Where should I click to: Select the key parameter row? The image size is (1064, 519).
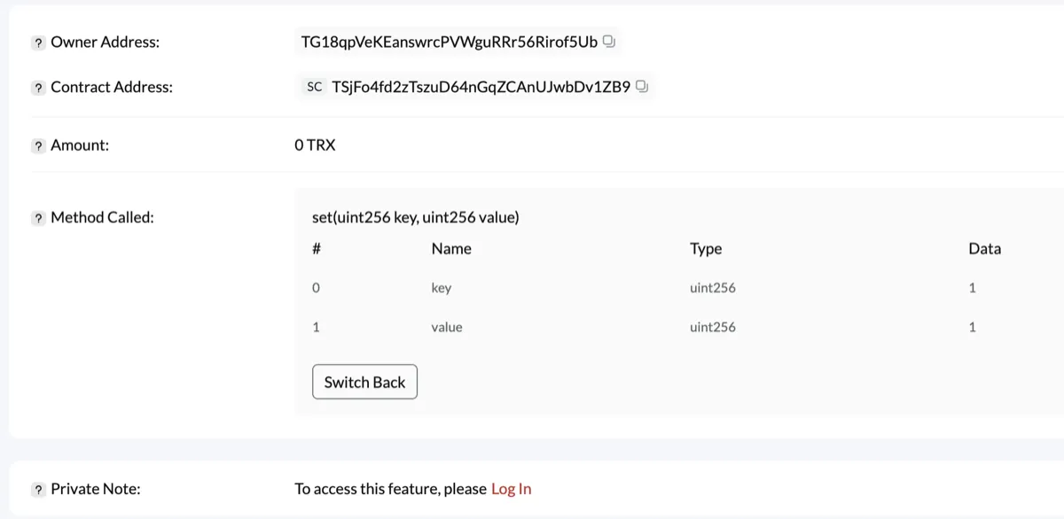(441, 287)
